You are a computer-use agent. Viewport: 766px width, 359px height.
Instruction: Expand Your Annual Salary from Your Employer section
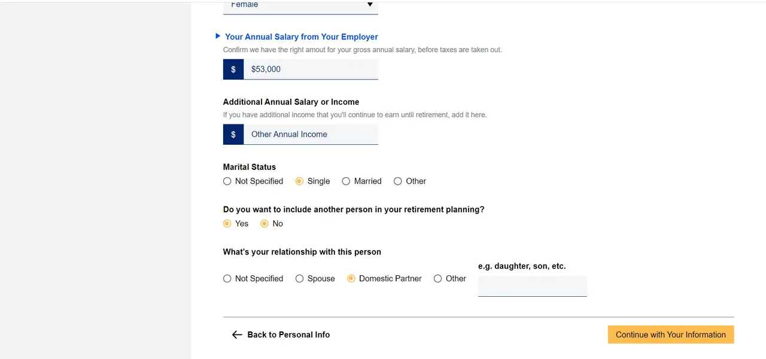pyautogui.click(x=302, y=36)
